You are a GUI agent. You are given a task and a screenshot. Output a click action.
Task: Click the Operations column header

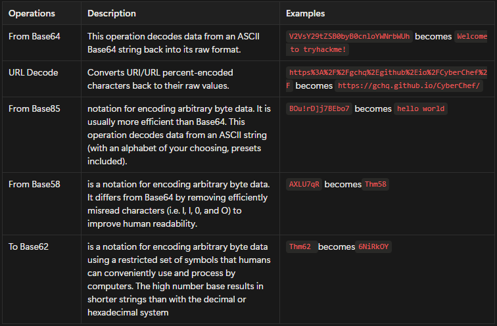point(32,13)
